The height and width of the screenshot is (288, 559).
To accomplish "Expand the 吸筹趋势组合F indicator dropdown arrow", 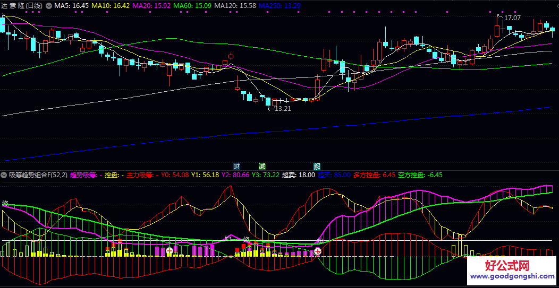I will pyautogui.click(x=4, y=175).
